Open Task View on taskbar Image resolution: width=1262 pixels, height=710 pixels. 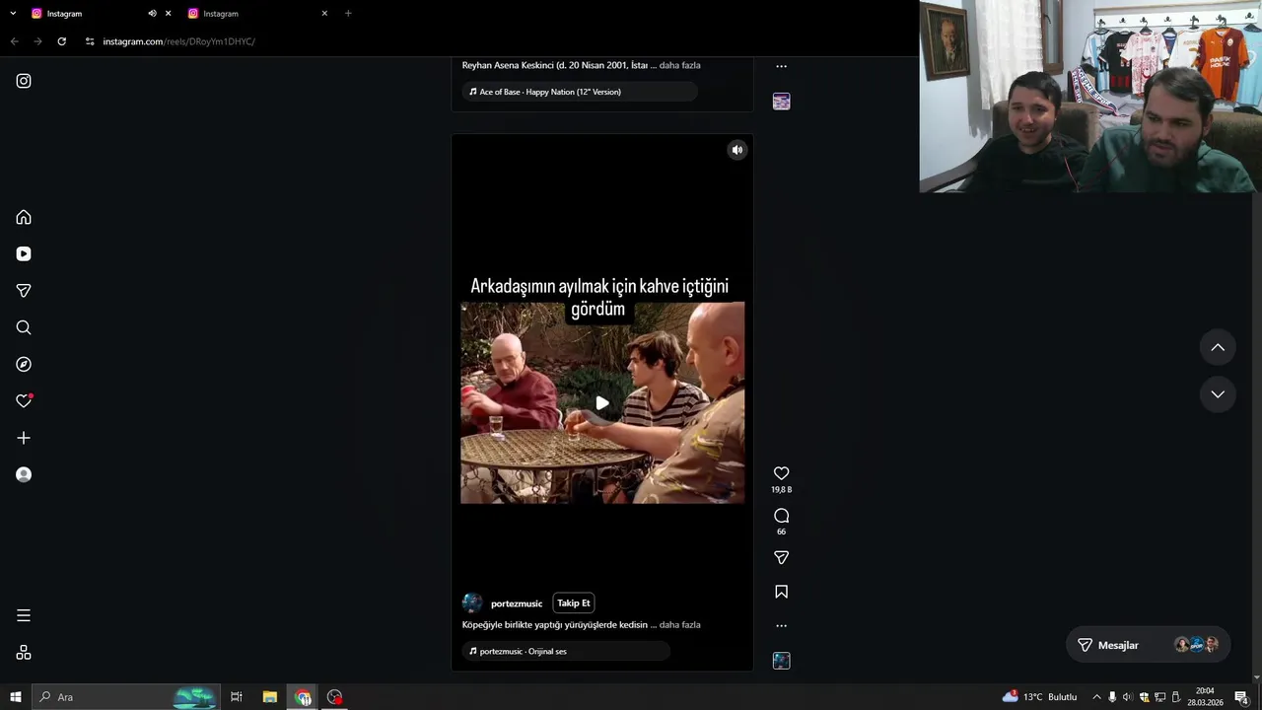[x=237, y=697]
